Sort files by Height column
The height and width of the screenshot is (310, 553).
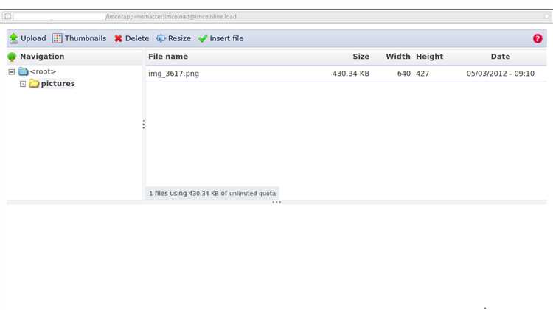(429, 57)
